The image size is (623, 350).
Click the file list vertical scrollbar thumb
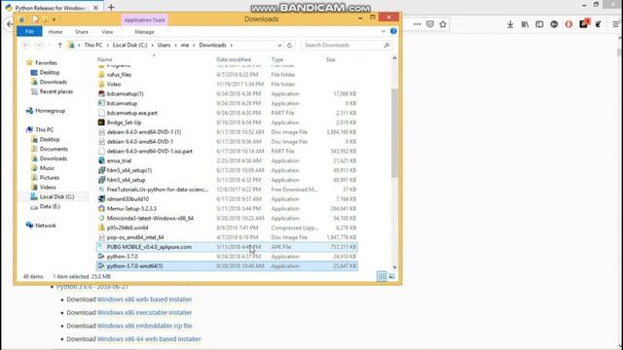tap(394, 133)
